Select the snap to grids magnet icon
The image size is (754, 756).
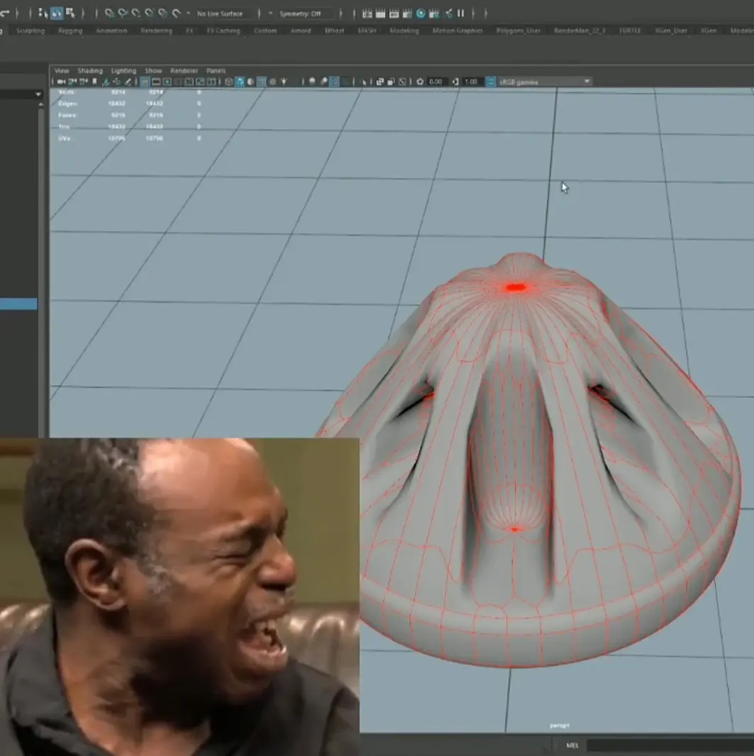109,13
